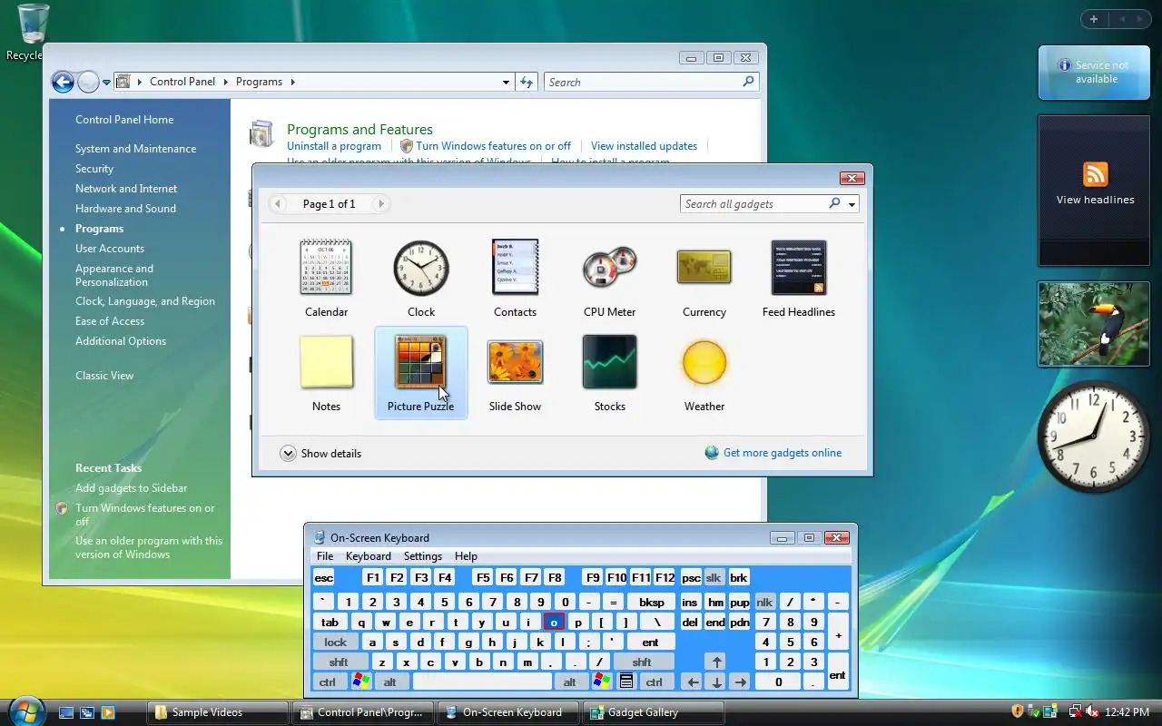
Task: Click the Control Panel Search box
Action: click(651, 82)
